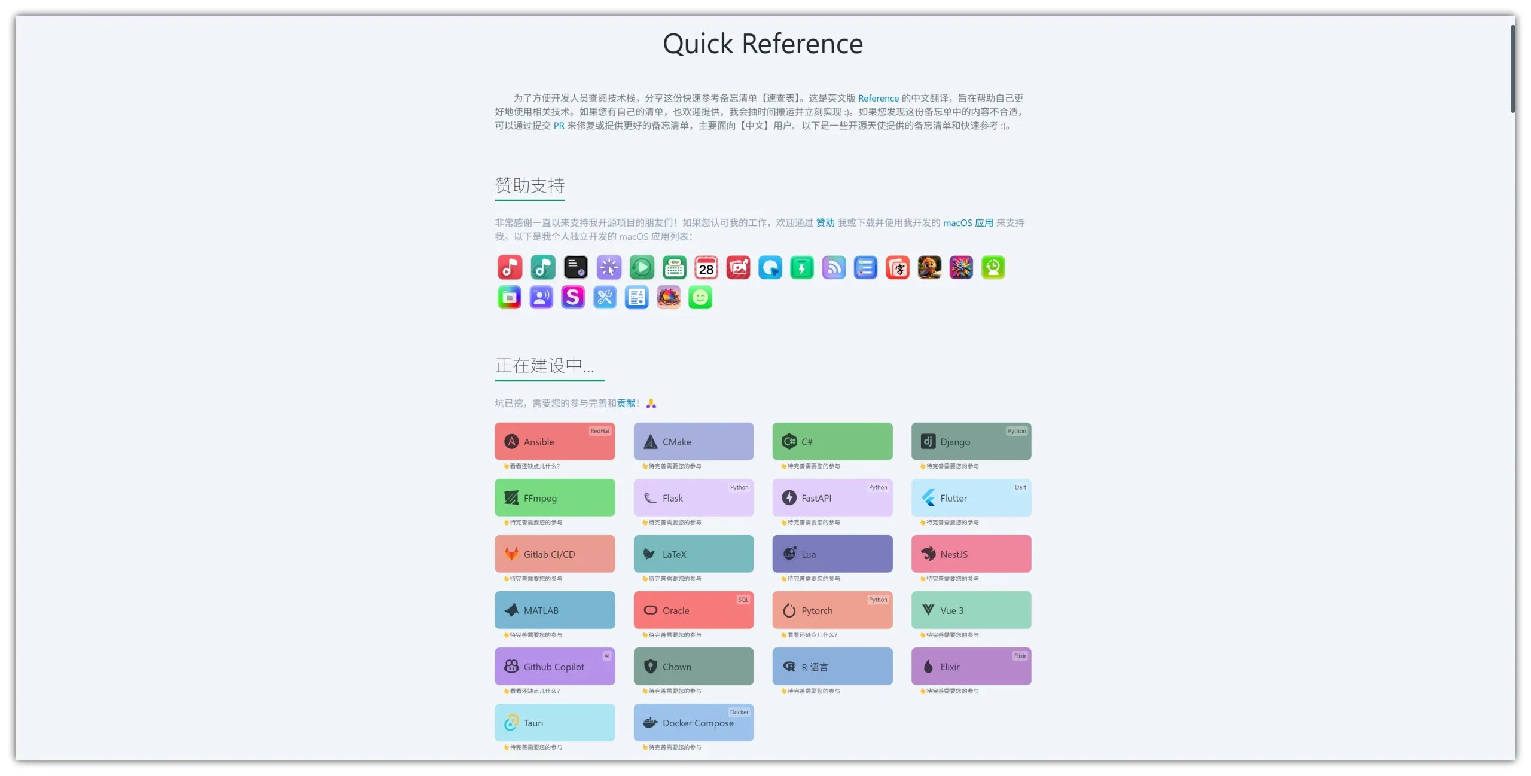
Task: Open the Github Copilot card
Action: (x=554, y=666)
